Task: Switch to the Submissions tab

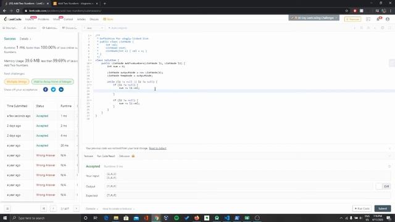Action: (x=49, y=28)
